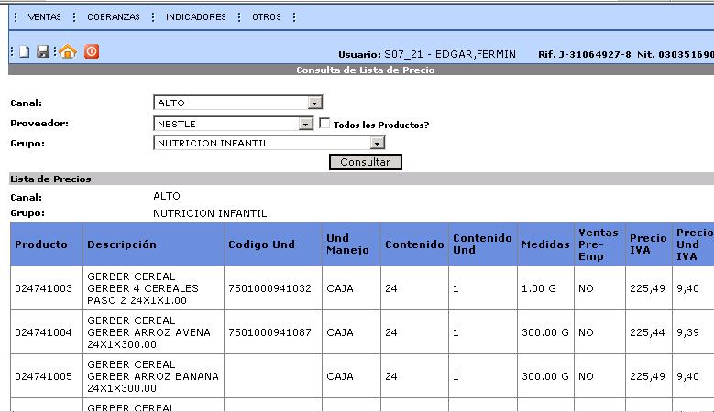The image size is (714, 412).
Task: Select barcode 7501000941032
Action: pos(270,288)
